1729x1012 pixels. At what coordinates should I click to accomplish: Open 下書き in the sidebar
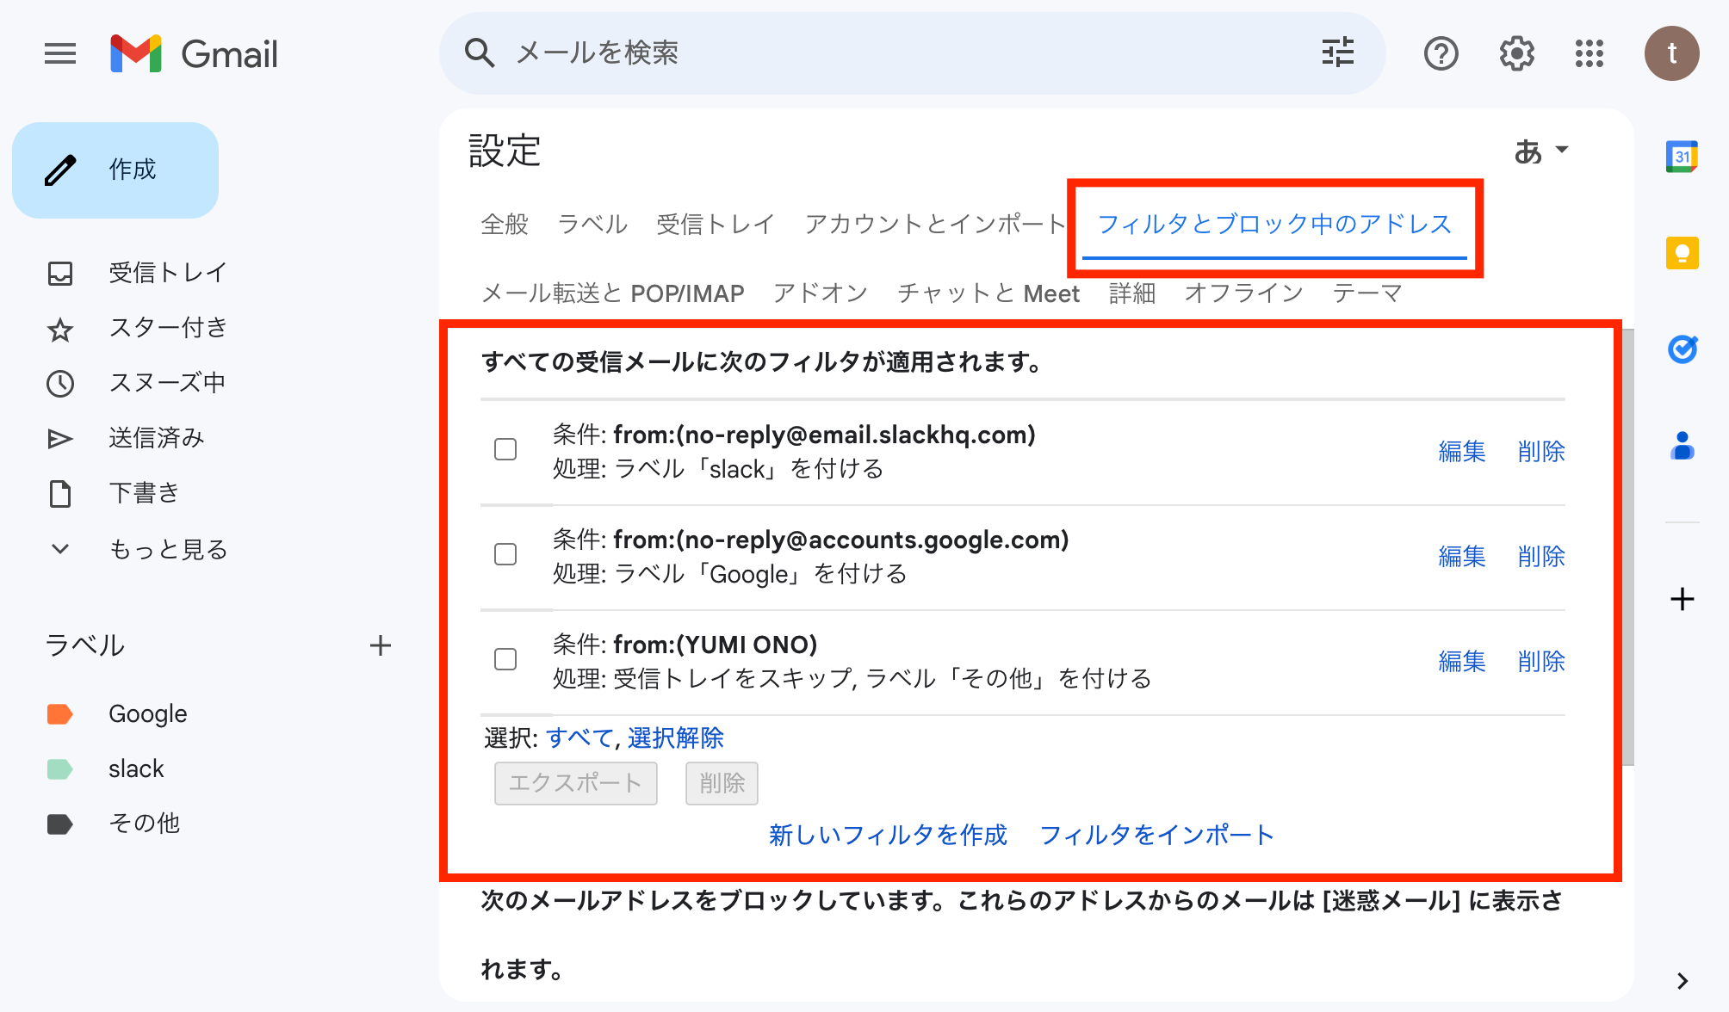click(144, 493)
